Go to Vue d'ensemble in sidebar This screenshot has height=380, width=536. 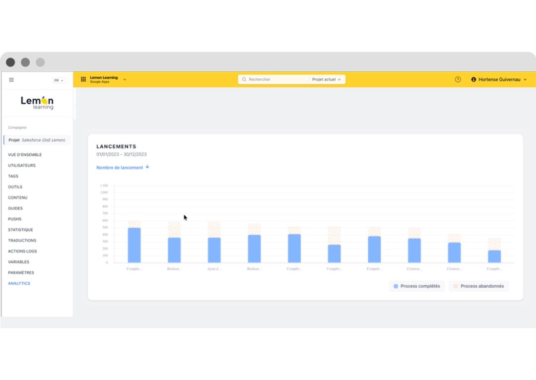(x=25, y=155)
